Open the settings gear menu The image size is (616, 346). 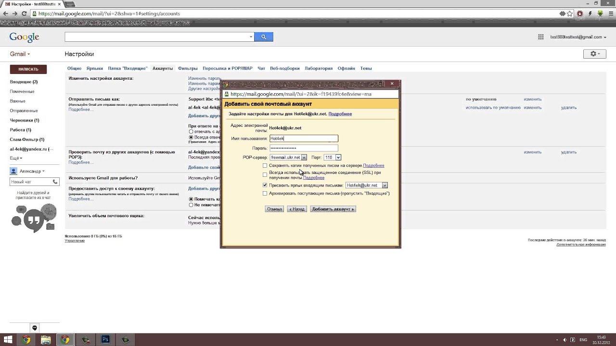[595, 54]
